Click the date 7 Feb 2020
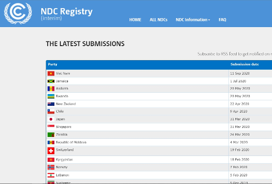This screenshot has width=272, height=184. (239, 167)
